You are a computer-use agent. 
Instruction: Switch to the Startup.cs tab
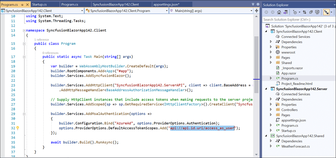(40, 4)
